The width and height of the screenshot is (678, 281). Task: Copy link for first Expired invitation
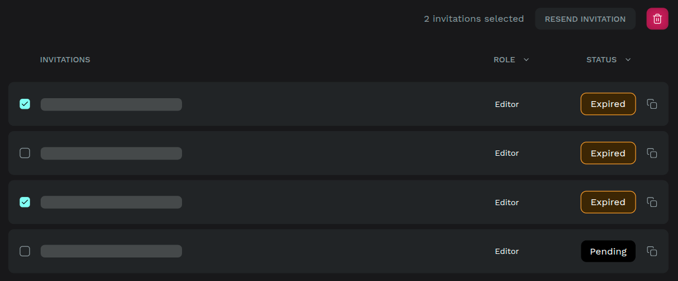[x=651, y=104]
